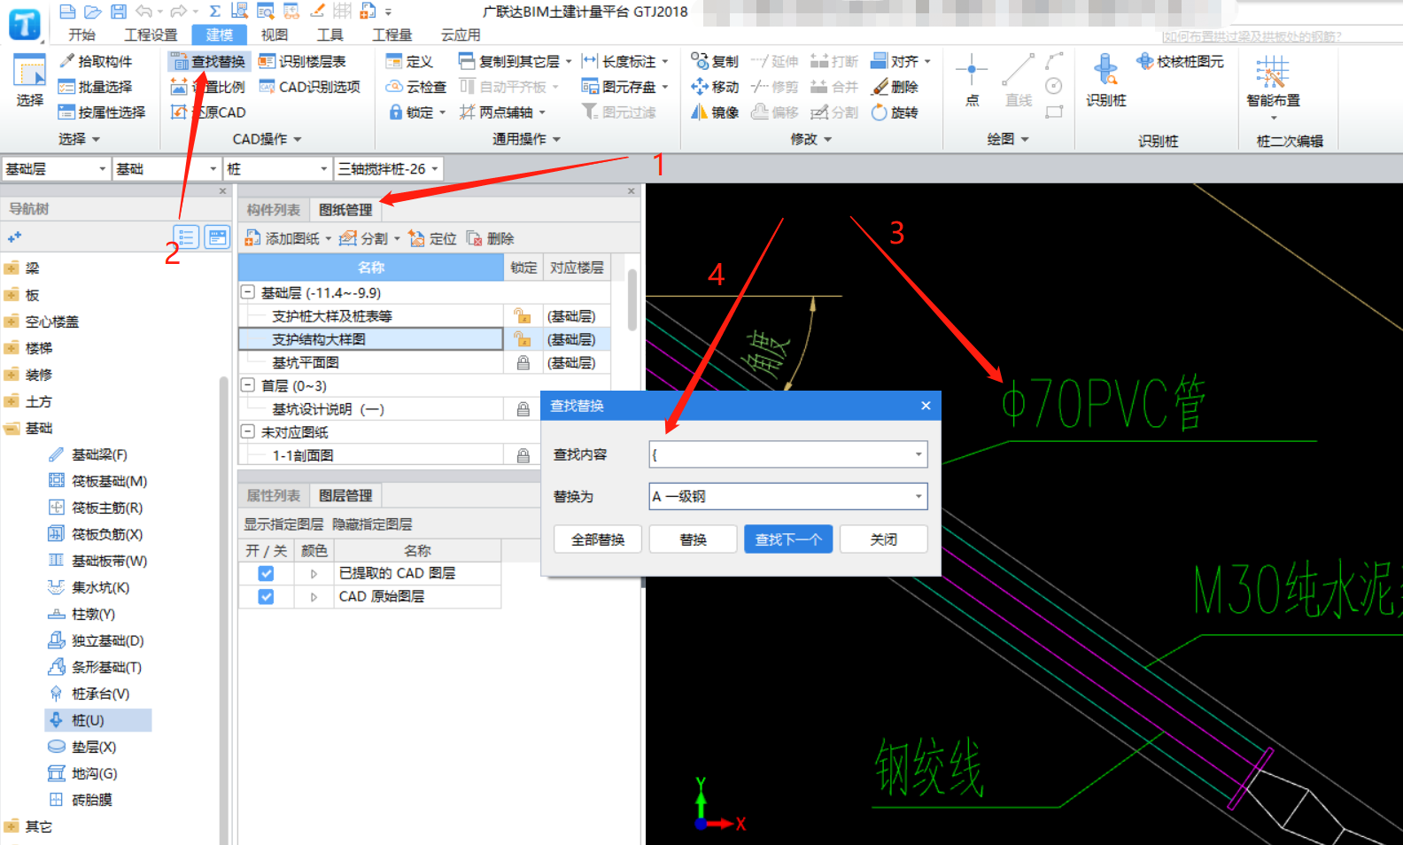Toggle the CAD 原始图层 checkbox
This screenshot has height=845, width=1403.
[266, 597]
